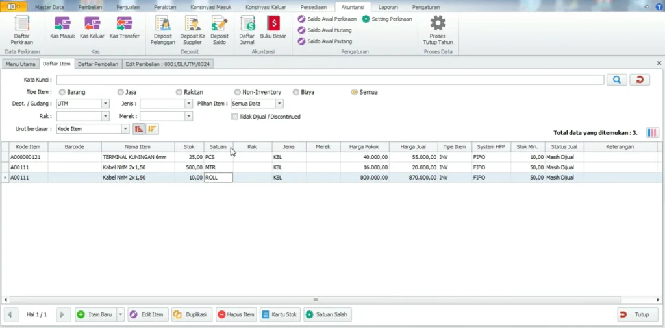The height and width of the screenshot is (328, 665).
Task: Click the red refresh/reset button
Action: coord(640,80)
